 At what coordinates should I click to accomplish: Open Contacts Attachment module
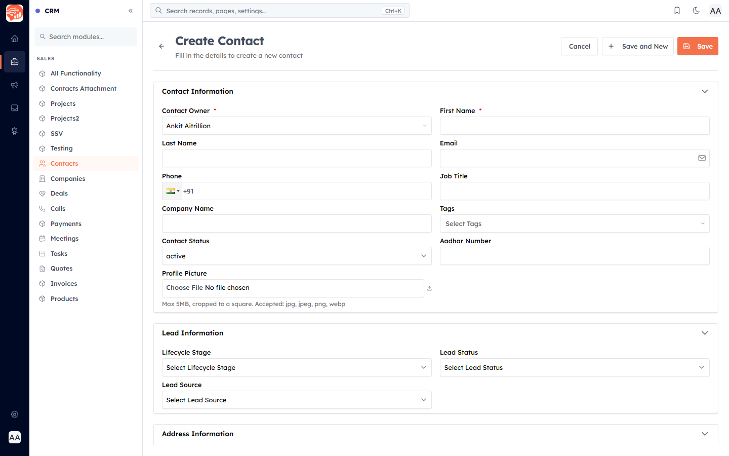point(86,89)
